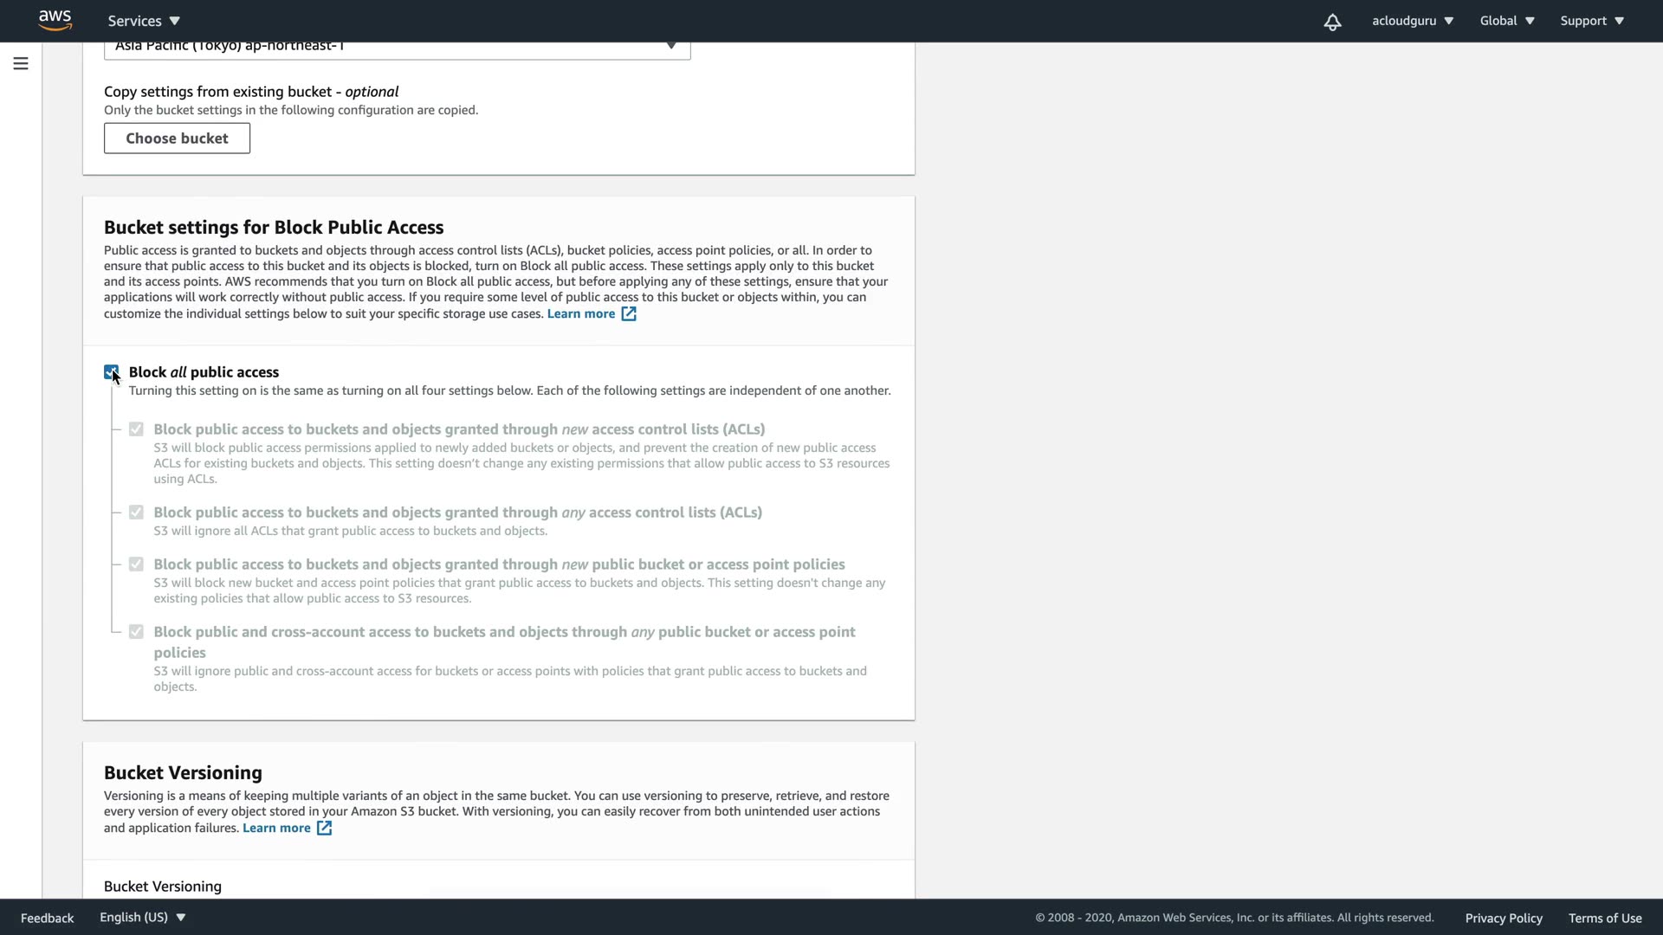Click the Choose bucket button
The width and height of the screenshot is (1663, 935).
[177, 139]
